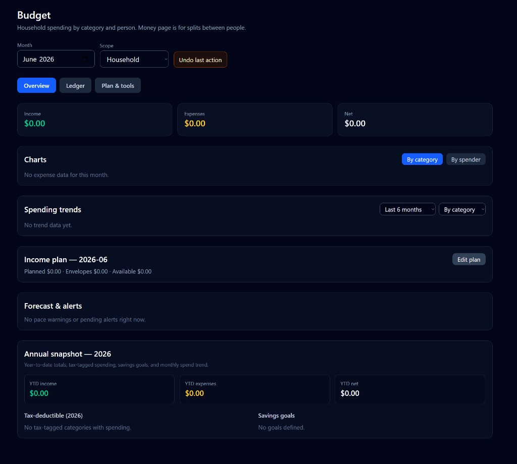Image resolution: width=517 pixels, height=464 pixels.
Task: Click the YTD expenses $0.00 value
Action: [194, 393]
